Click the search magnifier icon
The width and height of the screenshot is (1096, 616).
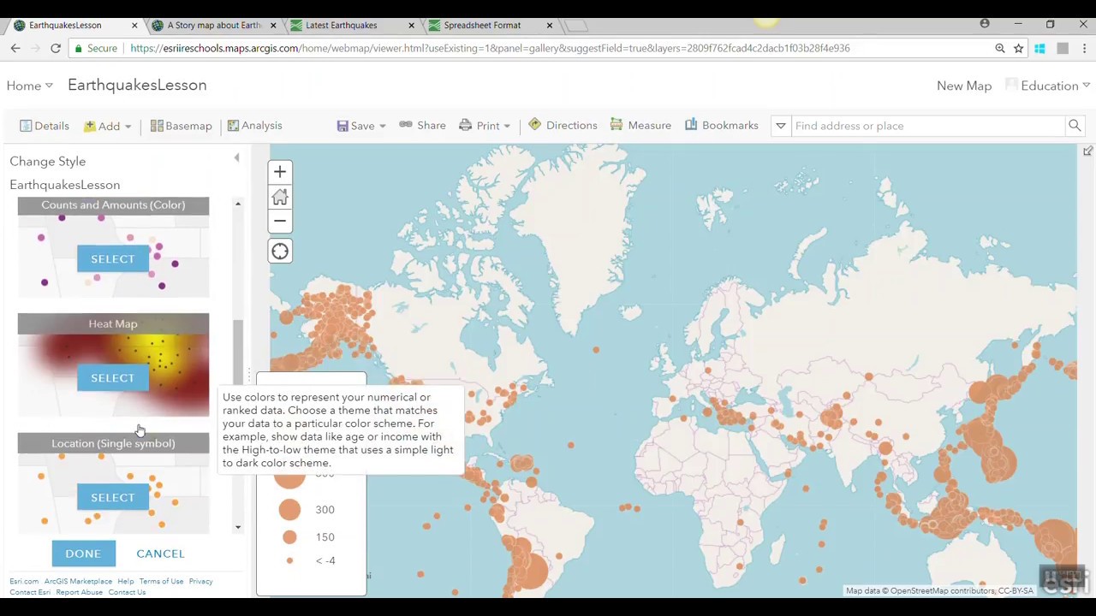1075,126
